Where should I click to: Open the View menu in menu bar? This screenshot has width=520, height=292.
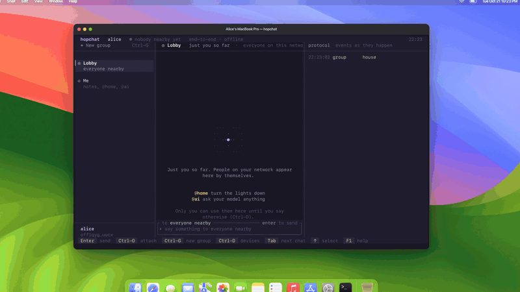click(x=38, y=2)
